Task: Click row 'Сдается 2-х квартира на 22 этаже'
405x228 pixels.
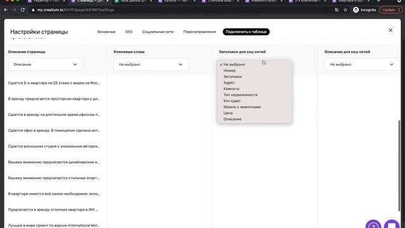Action: click(54, 83)
